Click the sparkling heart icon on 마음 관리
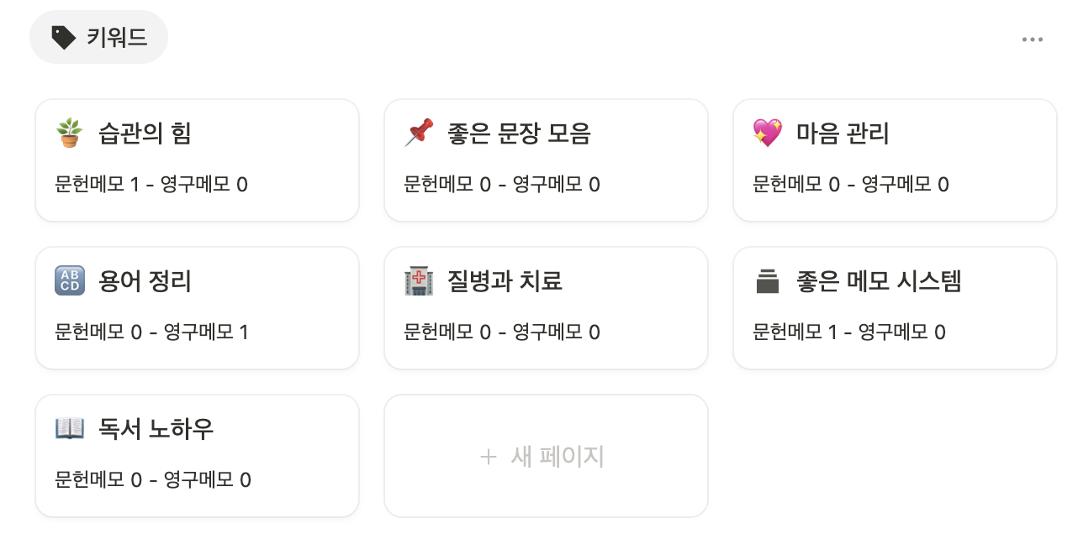Viewport: 1078px width, 539px height. coord(767,133)
